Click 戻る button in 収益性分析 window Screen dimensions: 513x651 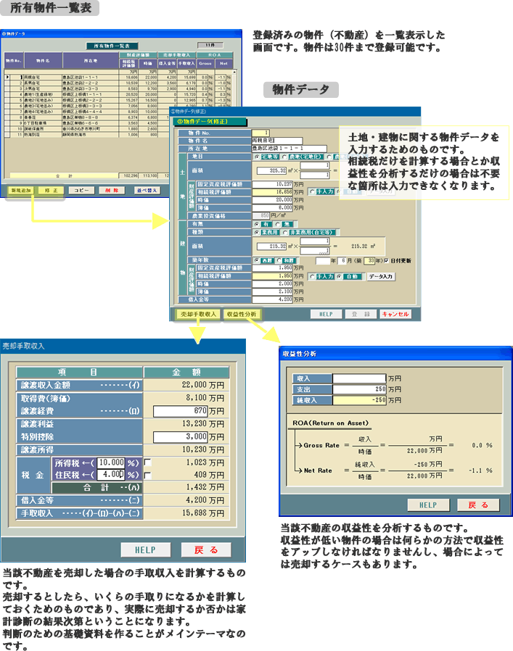[x=478, y=505]
